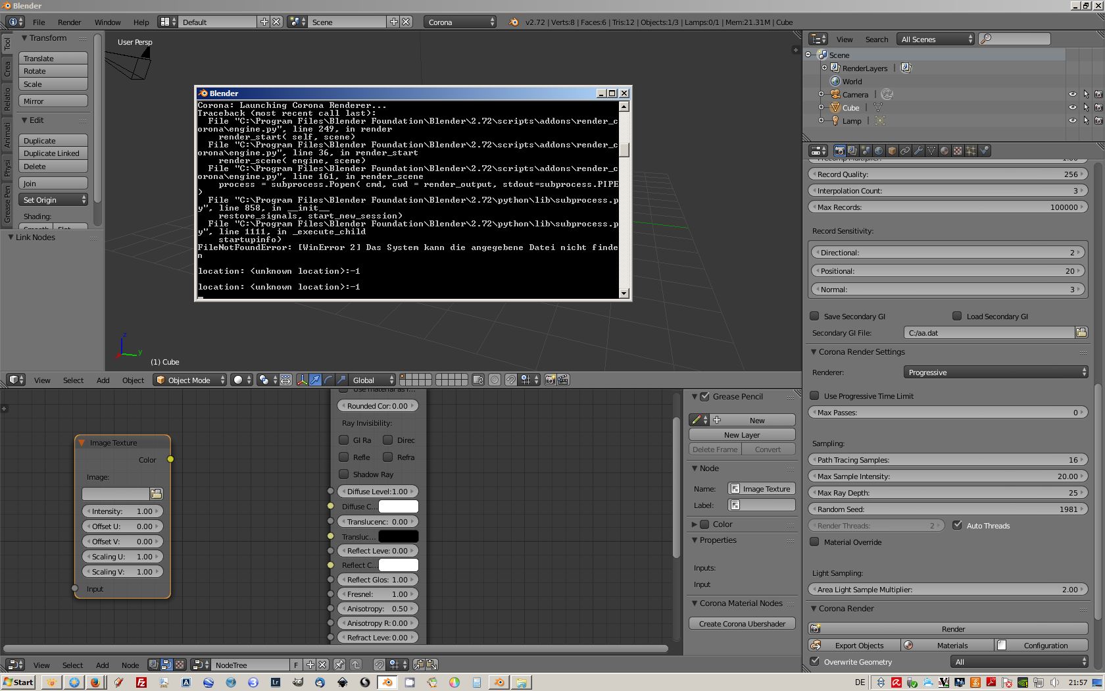Open the Constraints chain-link properties tab
This screenshot has height=691, width=1105.
click(x=905, y=151)
